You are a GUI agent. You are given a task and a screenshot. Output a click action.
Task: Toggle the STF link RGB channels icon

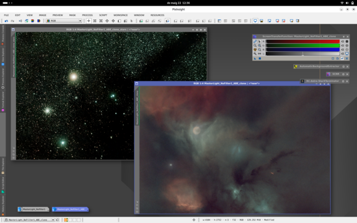click(x=255, y=42)
